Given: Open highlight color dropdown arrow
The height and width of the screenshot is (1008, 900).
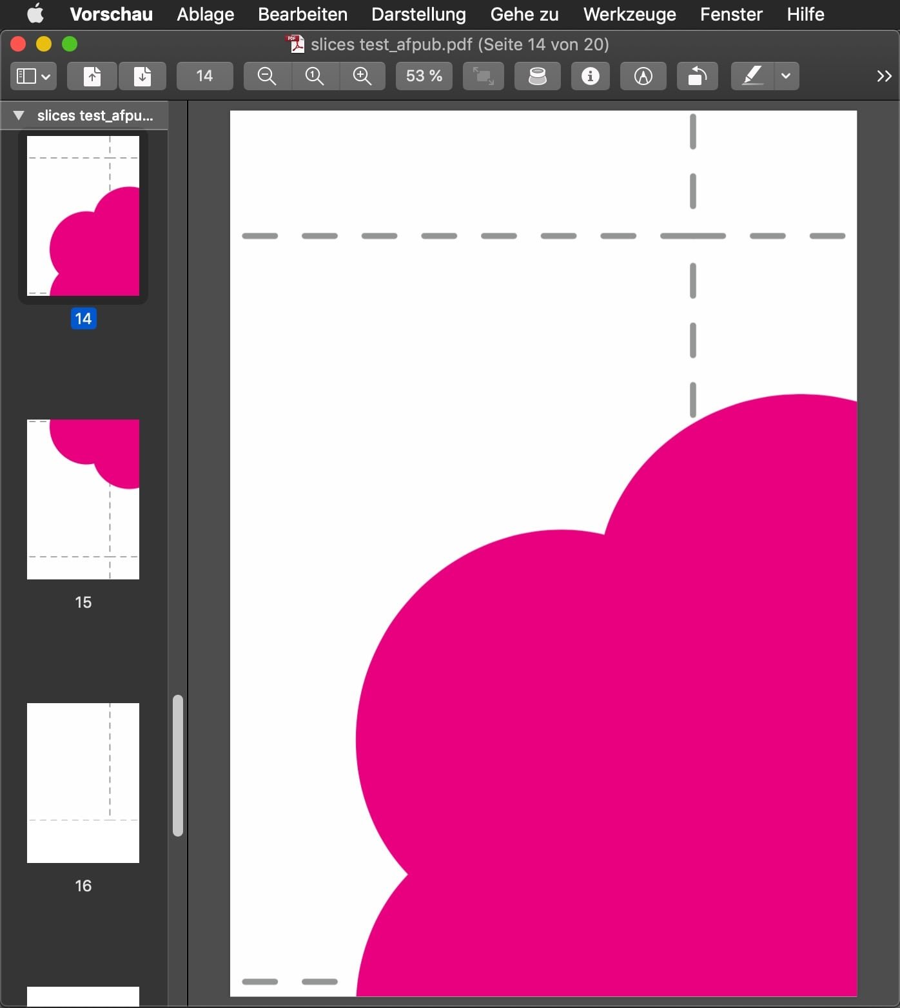Looking at the screenshot, I should click(x=786, y=76).
